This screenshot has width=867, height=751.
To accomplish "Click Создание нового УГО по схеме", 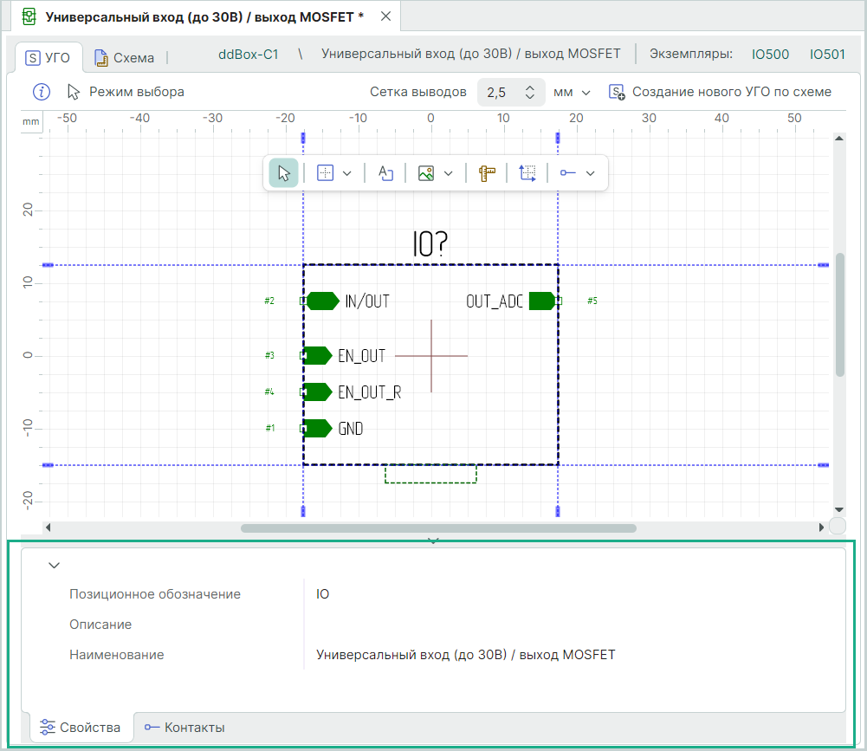I will (x=721, y=92).
